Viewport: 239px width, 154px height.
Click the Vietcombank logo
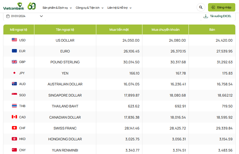(x=14, y=7)
